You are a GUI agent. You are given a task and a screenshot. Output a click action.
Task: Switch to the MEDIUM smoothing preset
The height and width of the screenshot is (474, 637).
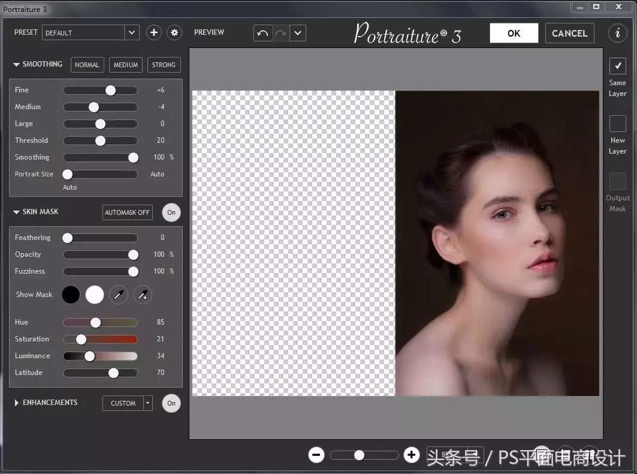[x=125, y=64]
